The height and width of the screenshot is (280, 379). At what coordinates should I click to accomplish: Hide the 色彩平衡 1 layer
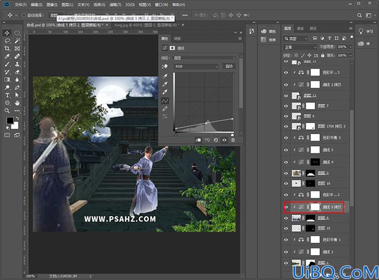click(x=286, y=239)
